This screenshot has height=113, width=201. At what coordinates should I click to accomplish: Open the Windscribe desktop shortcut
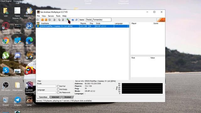pos(29,27)
